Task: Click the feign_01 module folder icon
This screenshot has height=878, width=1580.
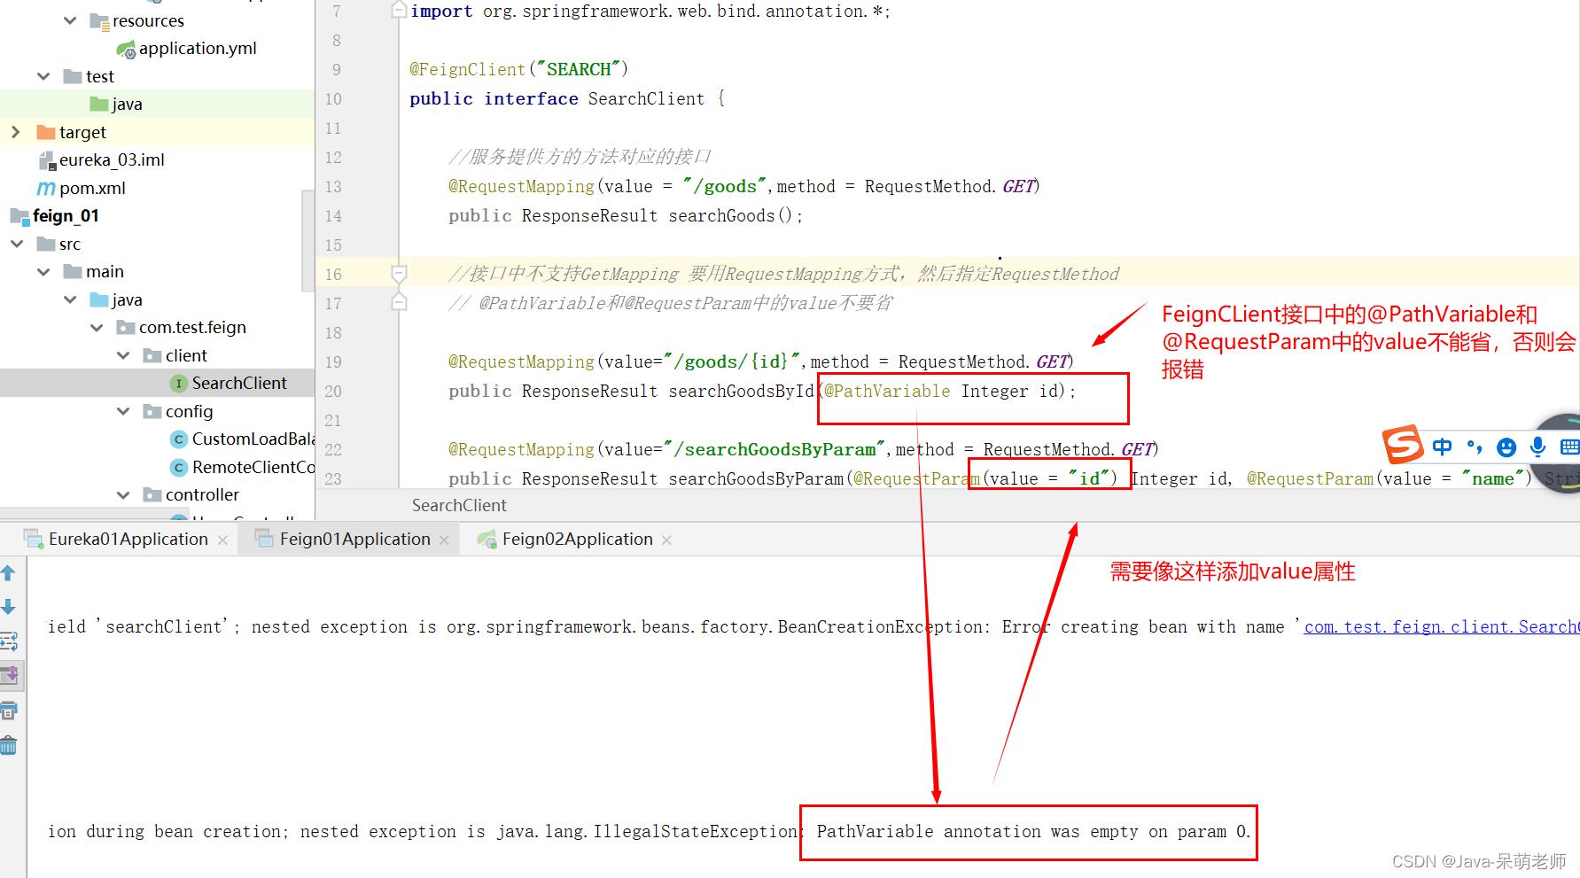Action: (x=19, y=216)
